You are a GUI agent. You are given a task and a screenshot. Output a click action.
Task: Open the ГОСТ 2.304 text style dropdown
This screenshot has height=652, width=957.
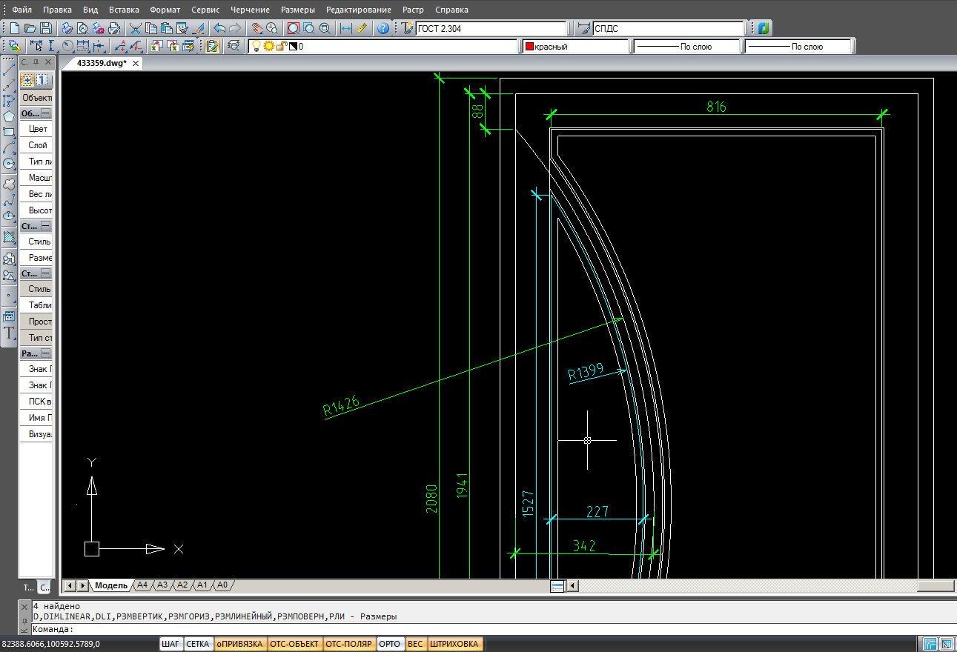(x=491, y=28)
